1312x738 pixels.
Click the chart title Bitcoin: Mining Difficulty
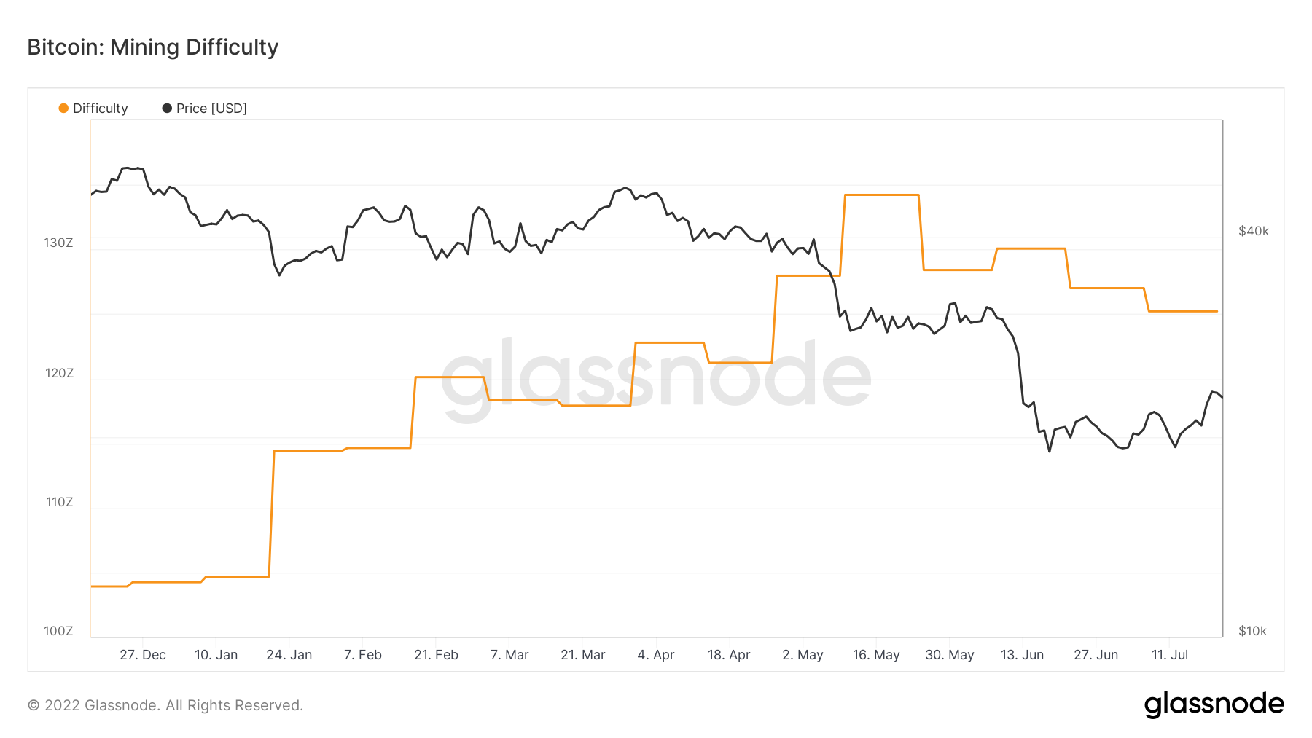coord(153,47)
